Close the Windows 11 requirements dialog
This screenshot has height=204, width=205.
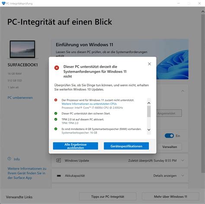tap(149, 64)
